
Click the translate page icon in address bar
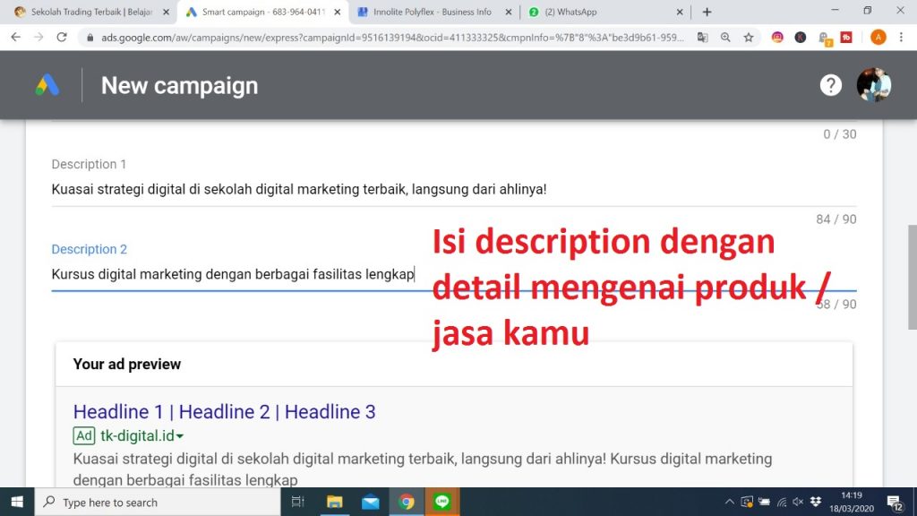703,38
